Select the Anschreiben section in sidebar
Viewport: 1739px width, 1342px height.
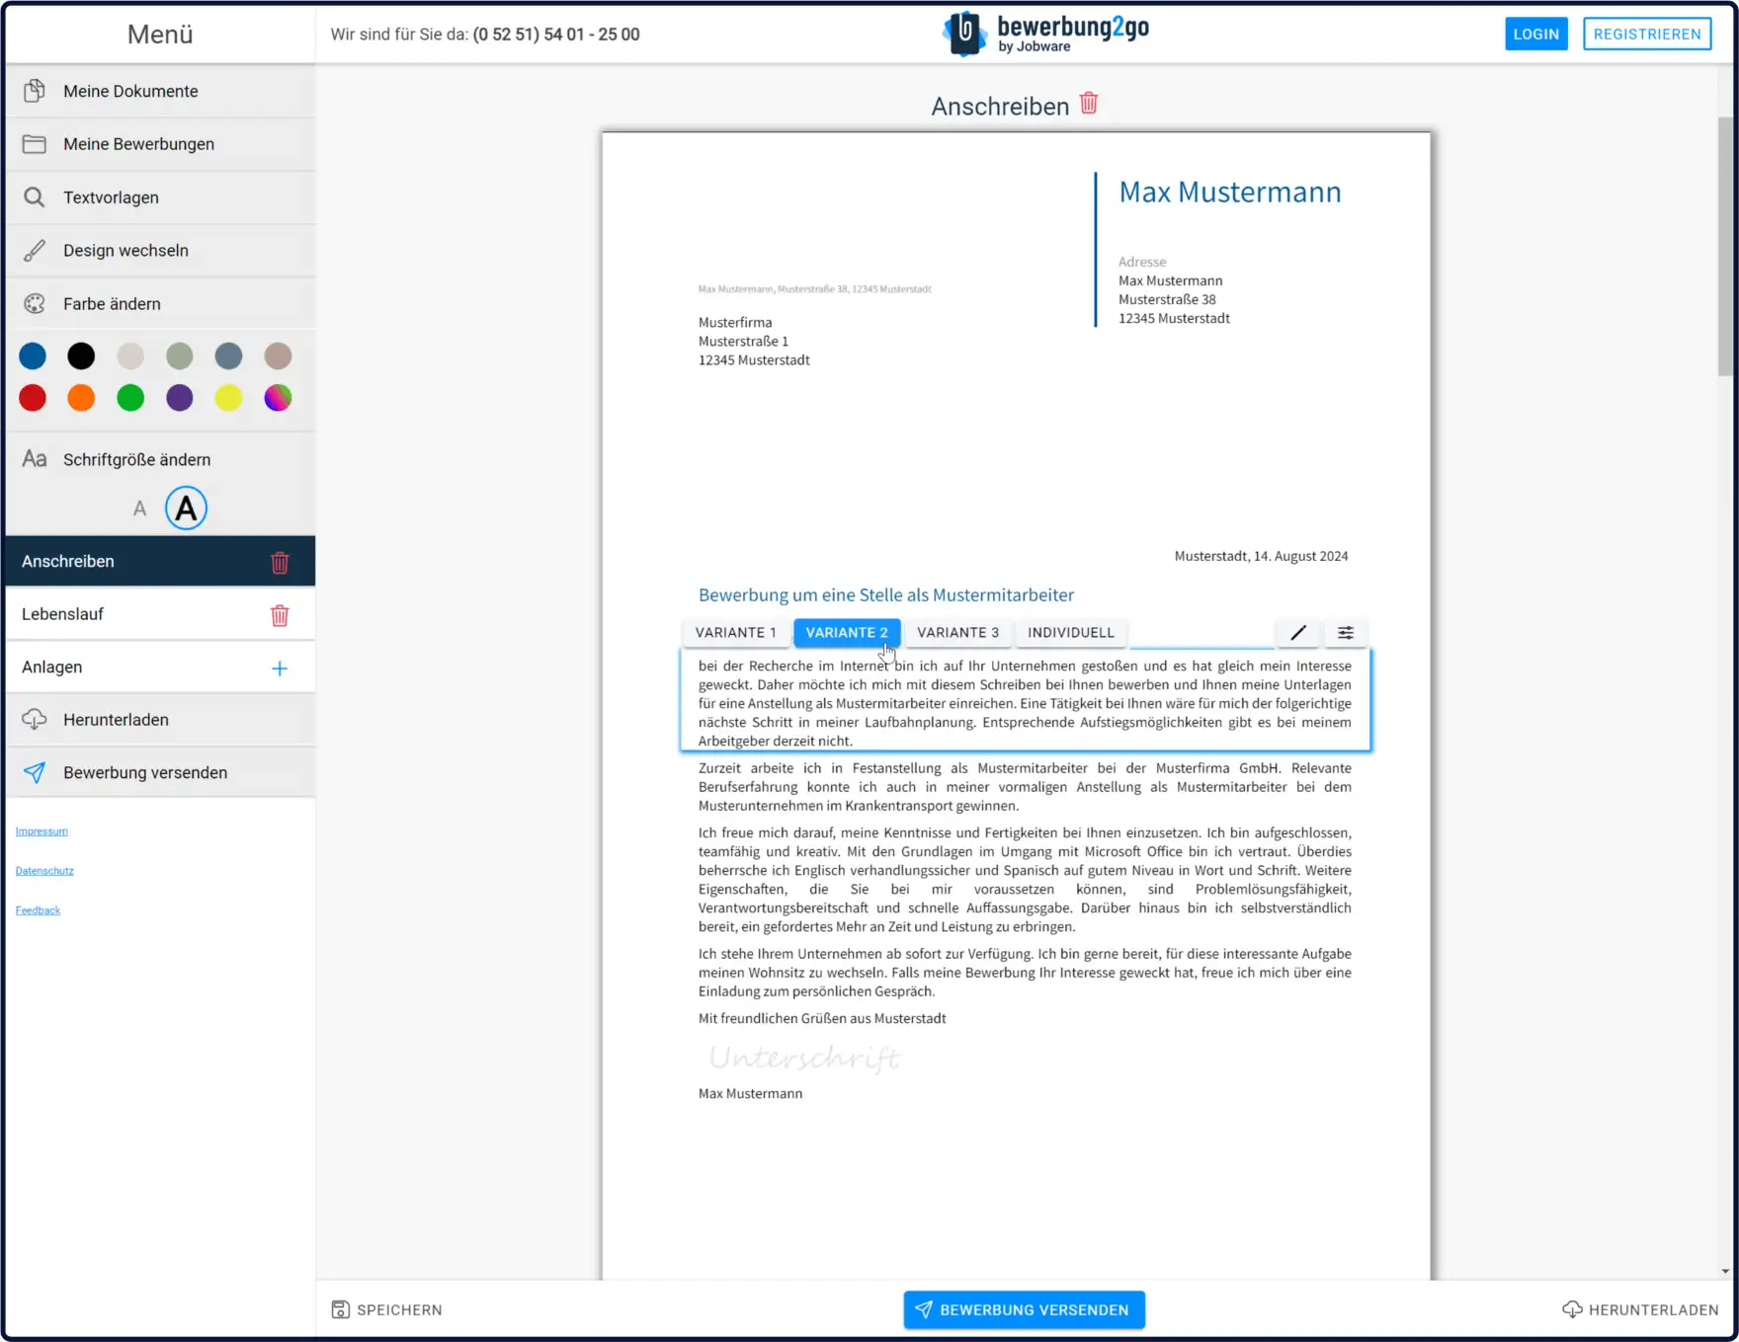(160, 561)
